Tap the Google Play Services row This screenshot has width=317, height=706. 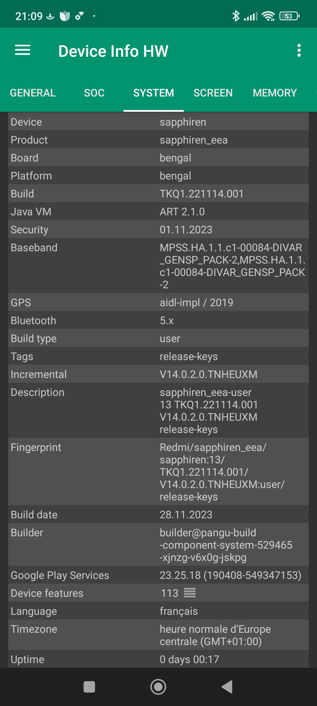[158, 575]
